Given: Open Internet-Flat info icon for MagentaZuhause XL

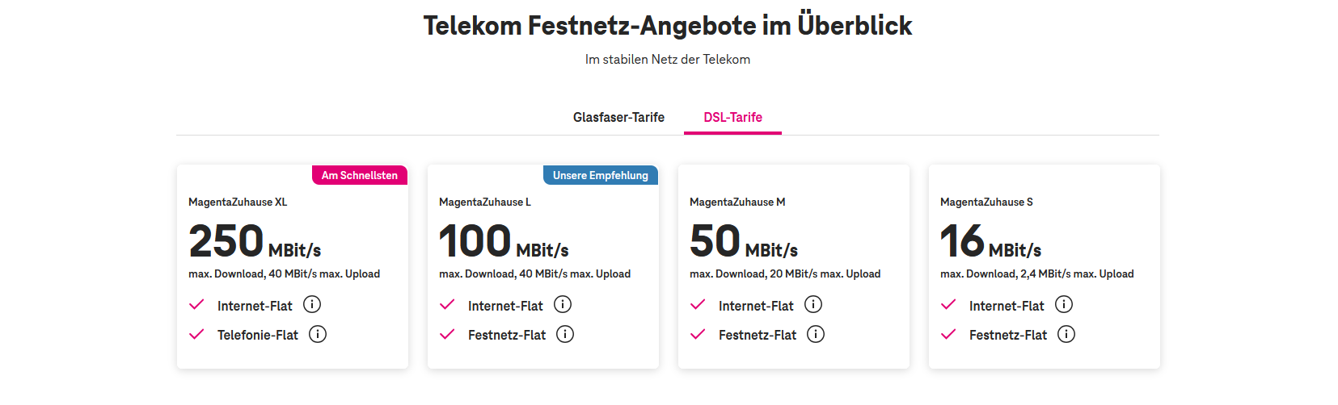Looking at the screenshot, I should [312, 304].
